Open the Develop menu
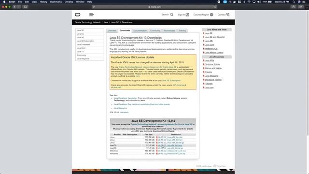Screen dimensions: 309x174 (69, 2)
